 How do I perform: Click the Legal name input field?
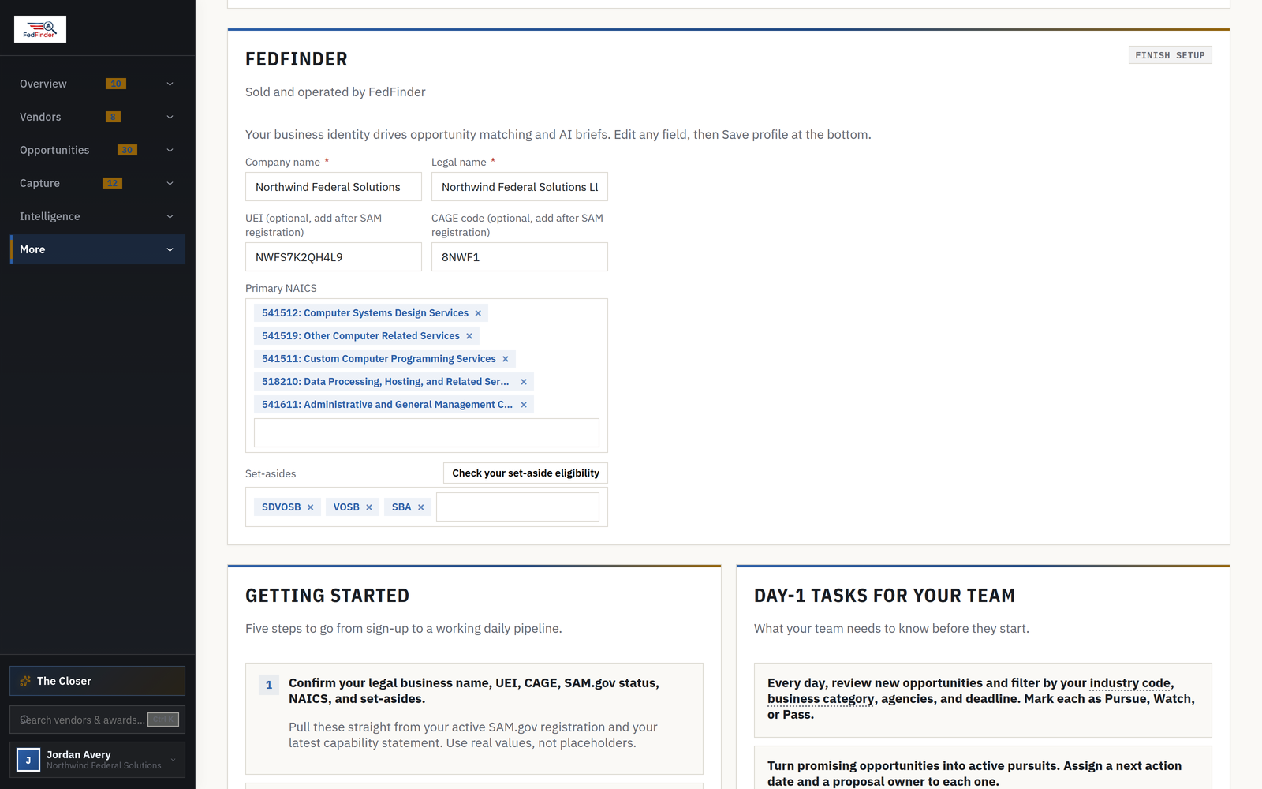tap(520, 187)
